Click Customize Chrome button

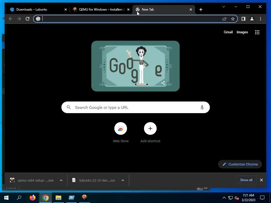(x=240, y=164)
